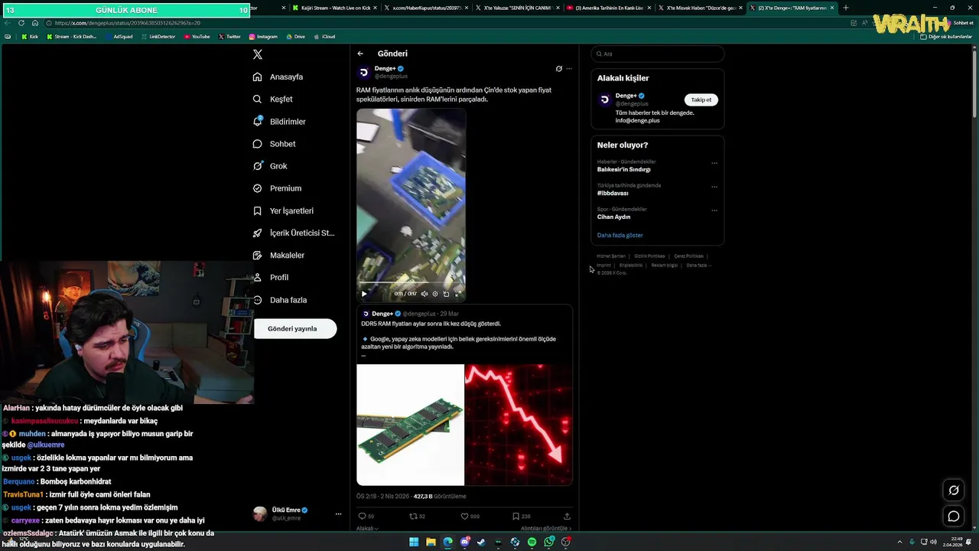Image resolution: width=979 pixels, height=551 pixels.
Task: Share the post via upload icon
Action: [567, 517]
